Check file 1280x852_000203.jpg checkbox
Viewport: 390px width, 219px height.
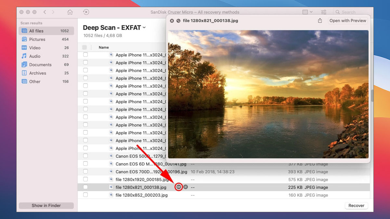point(85,195)
